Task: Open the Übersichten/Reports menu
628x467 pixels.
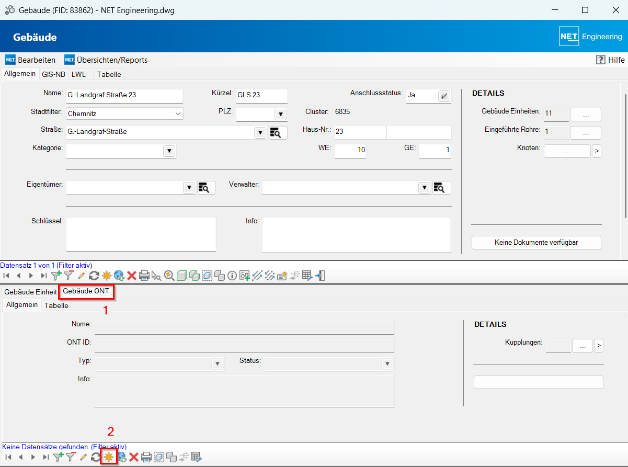Action: 106,60
